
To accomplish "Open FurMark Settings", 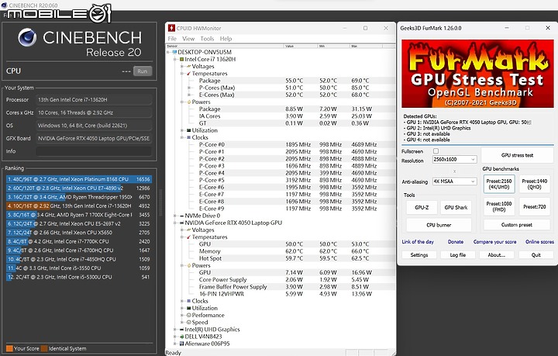I will [419, 255].
